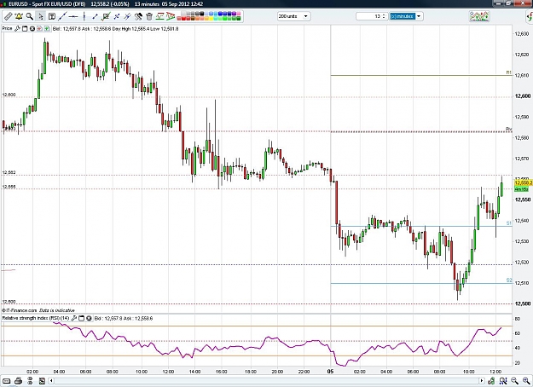Click the 12,600 price axis label
The width and height of the screenshot is (533, 387).
coord(523,96)
